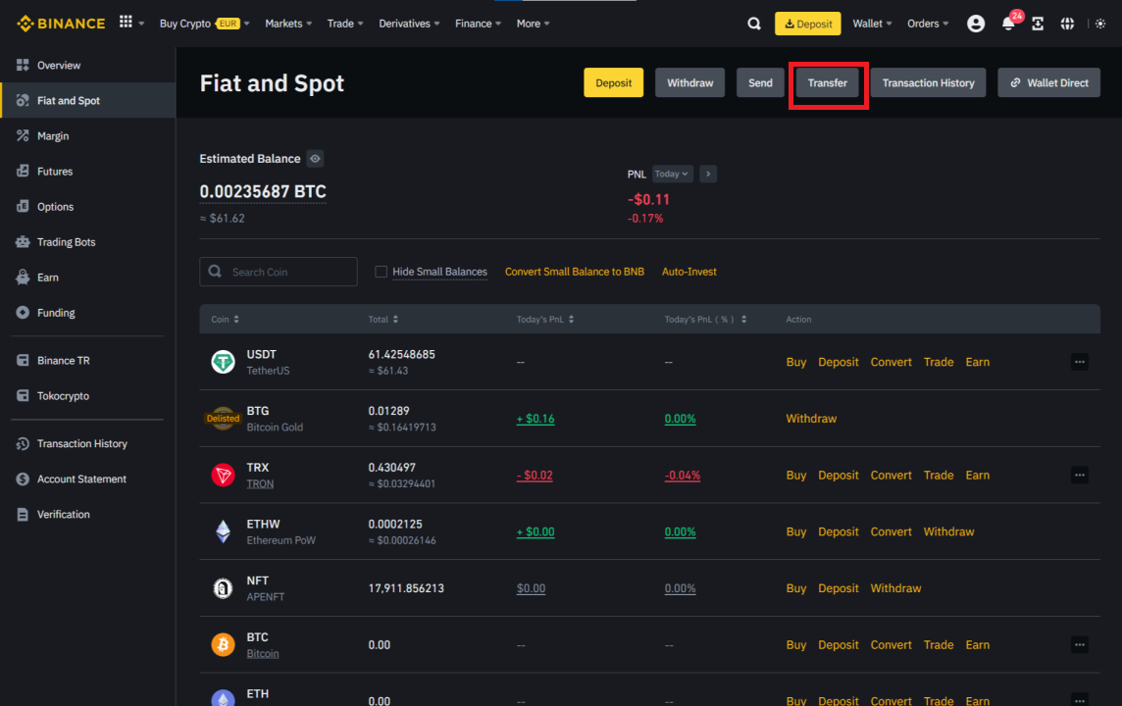Viewport: 1122px width, 706px height.
Task: Click the search magnifier icon in header
Action: coord(754,24)
